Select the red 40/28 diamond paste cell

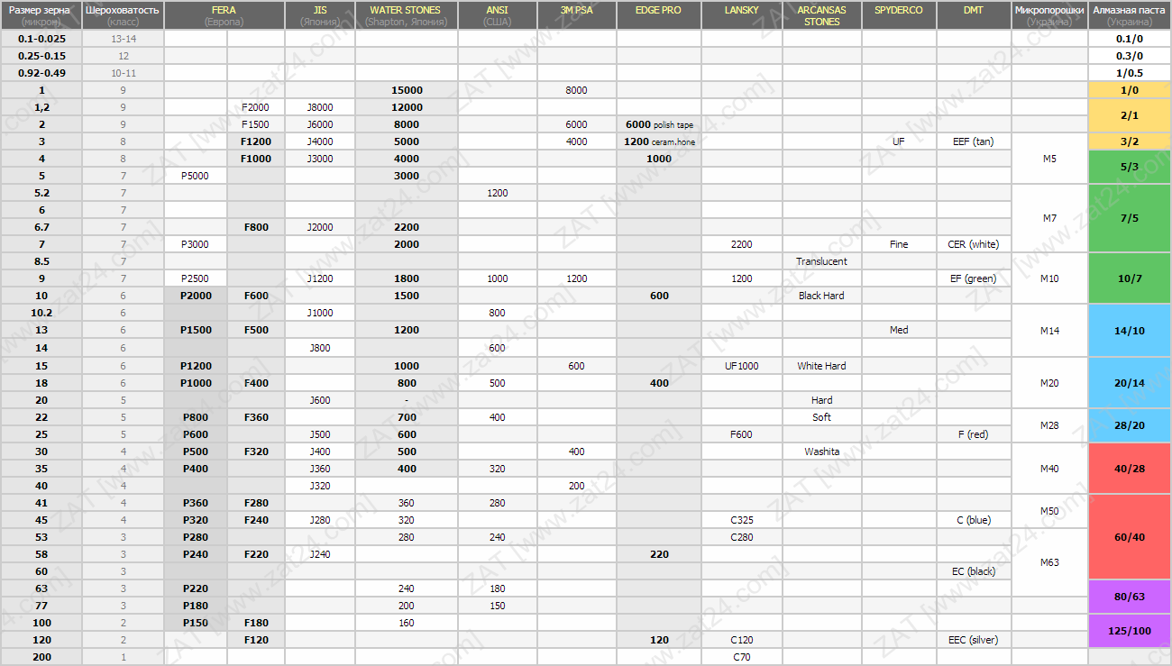pos(1130,469)
